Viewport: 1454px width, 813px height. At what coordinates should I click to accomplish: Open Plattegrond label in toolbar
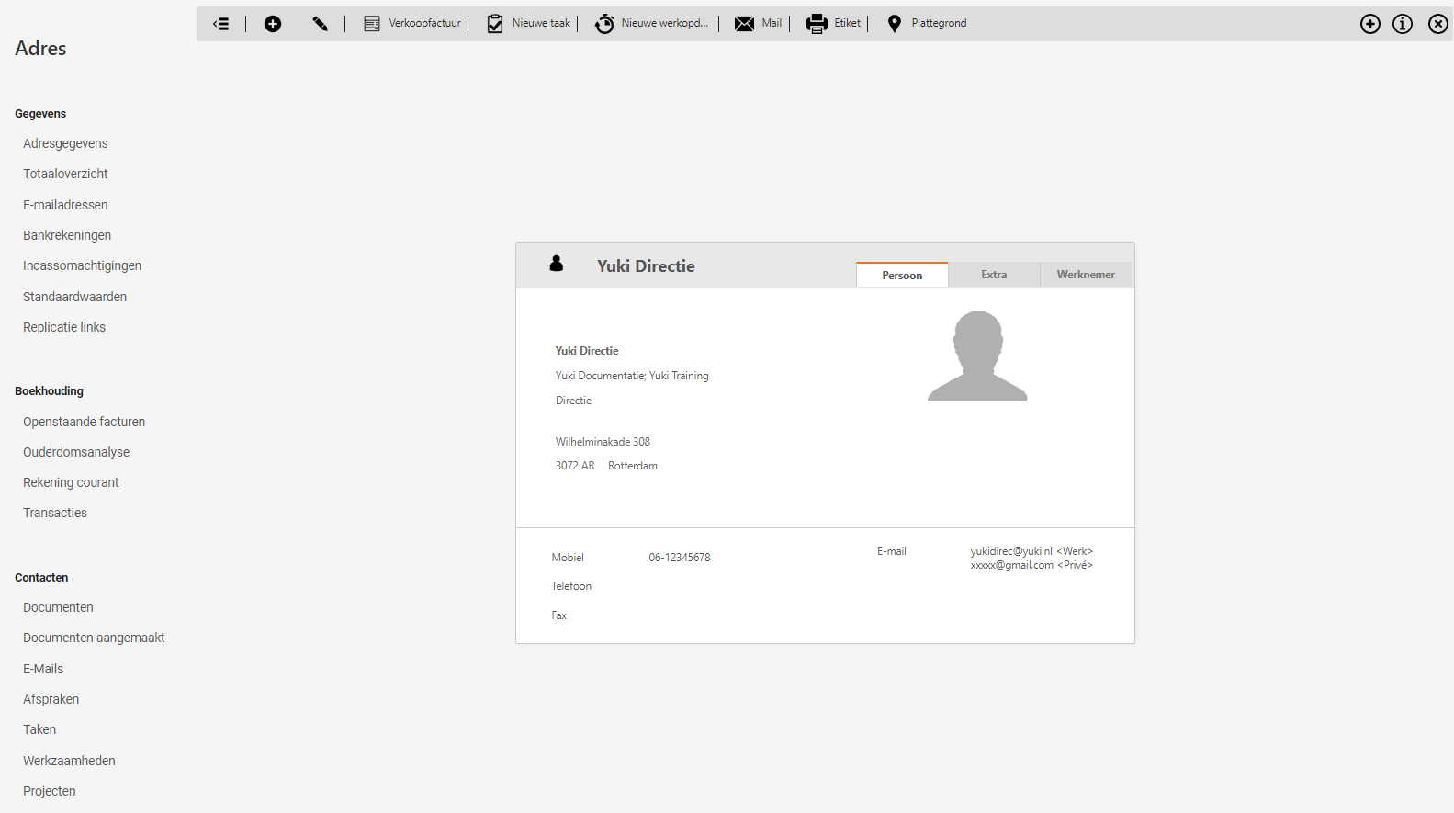(x=939, y=23)
